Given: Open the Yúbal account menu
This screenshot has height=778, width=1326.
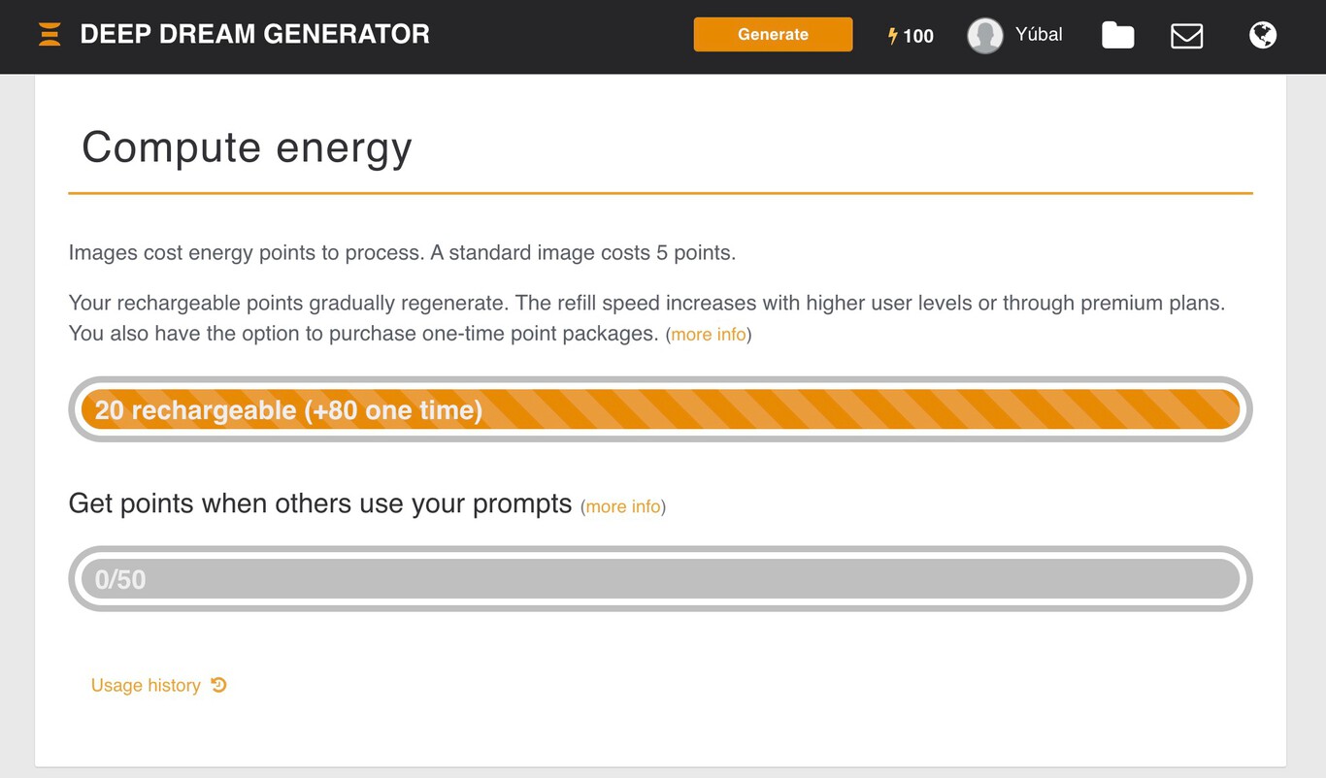Looking at the screenshot, I should pos(1039,35).
